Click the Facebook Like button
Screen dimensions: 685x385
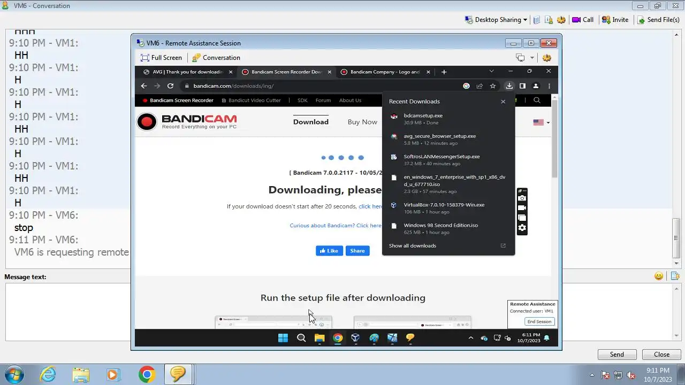[x=329, y=251]
